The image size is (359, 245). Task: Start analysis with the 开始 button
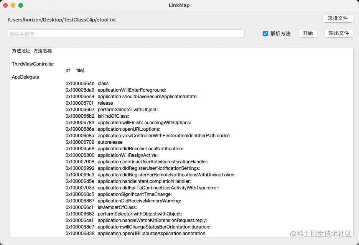tap(308, 33)
